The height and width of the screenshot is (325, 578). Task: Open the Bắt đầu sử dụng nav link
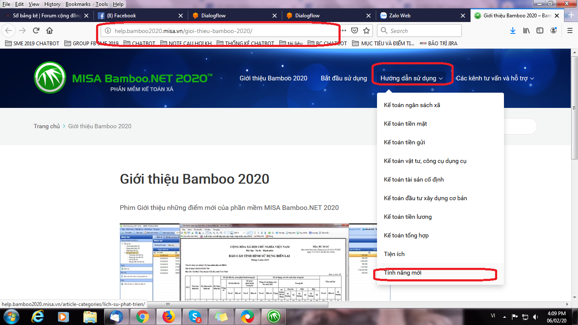[x=344, y=78]
